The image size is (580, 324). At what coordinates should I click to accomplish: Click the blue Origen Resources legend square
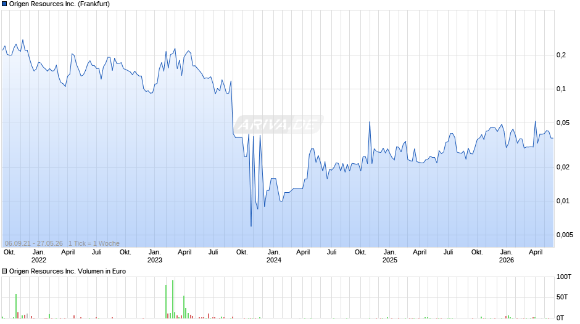(x=4, y=4)
